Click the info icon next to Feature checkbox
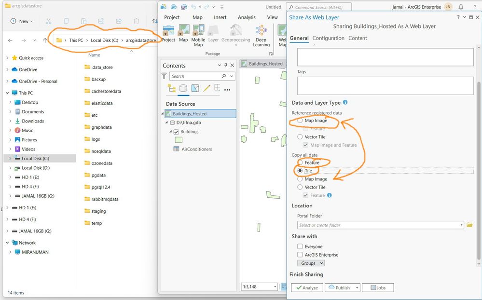 click(x=329, y=195)
